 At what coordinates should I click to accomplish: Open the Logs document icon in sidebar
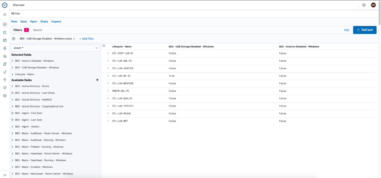click(5, 64)
